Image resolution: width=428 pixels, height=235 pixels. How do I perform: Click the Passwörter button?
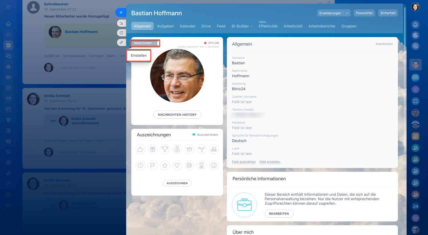click(364, 13)
